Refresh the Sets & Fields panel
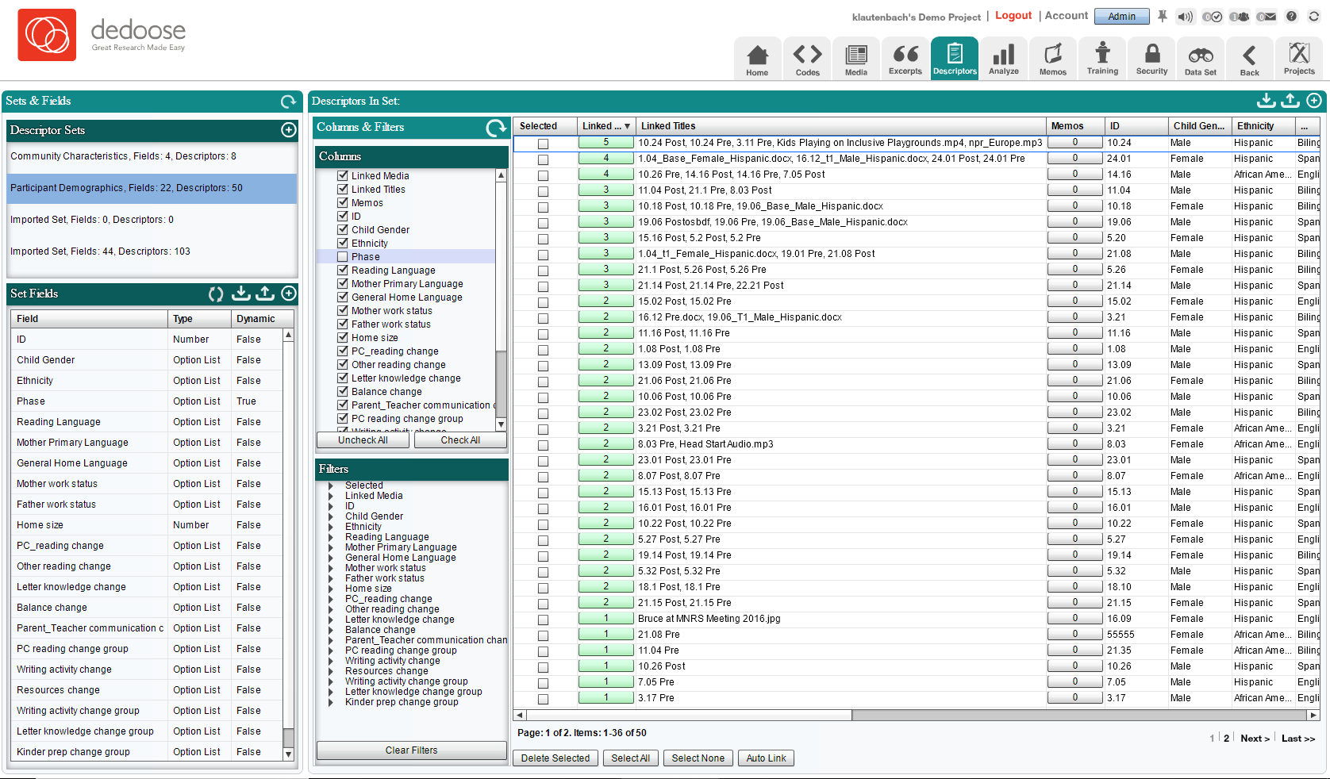 coord(288,102)
